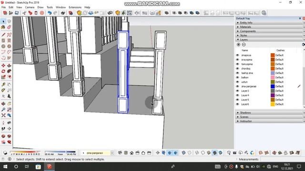305x171 pixels.
Task: Switch to Iso view icon
Action: pos(120,153)
